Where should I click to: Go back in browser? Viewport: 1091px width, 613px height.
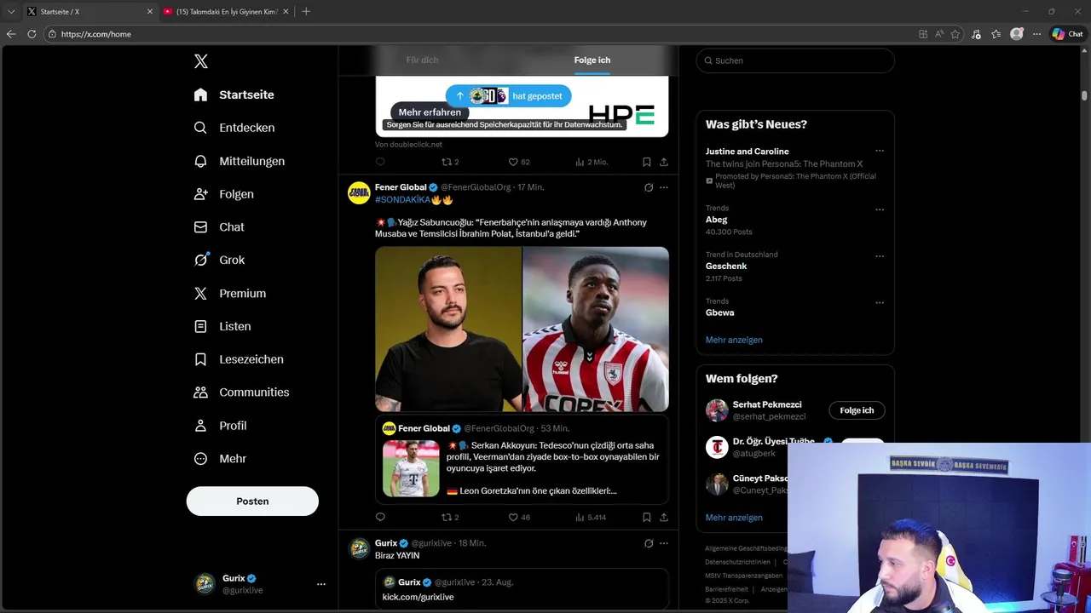(11, 34)
